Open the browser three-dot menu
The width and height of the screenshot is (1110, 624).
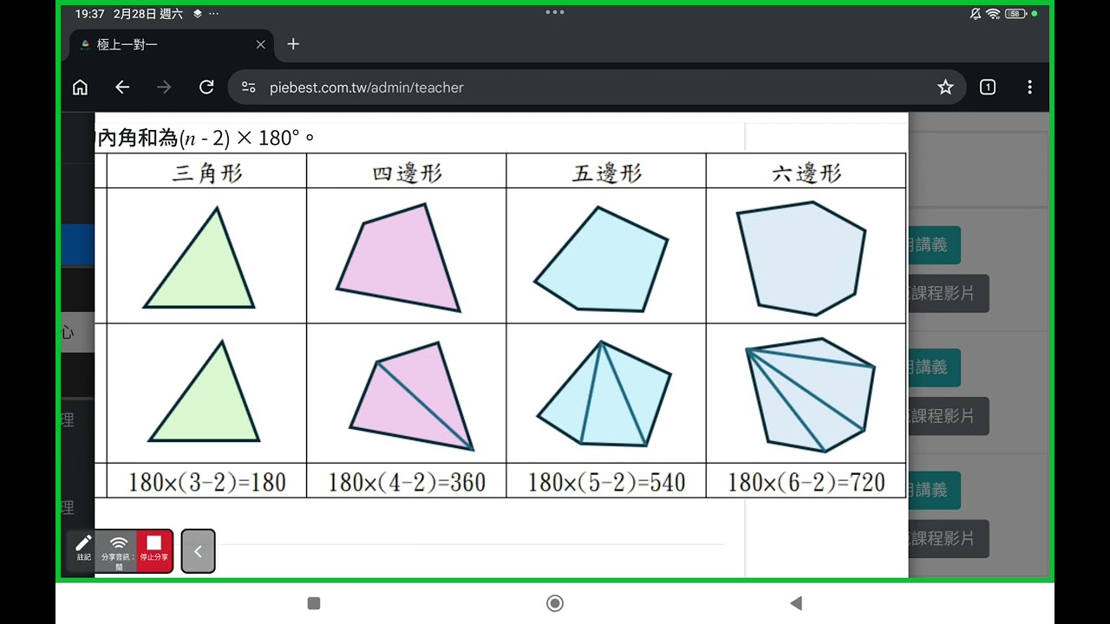(x=1029, y=88)
